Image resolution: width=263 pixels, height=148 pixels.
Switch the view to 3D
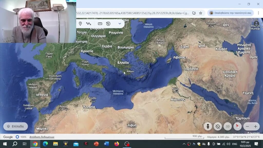point(228,126)
